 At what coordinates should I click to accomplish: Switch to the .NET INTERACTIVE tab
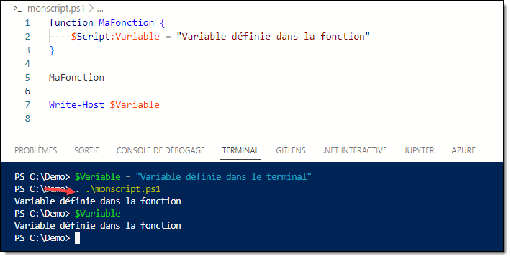tap(355, 150)
